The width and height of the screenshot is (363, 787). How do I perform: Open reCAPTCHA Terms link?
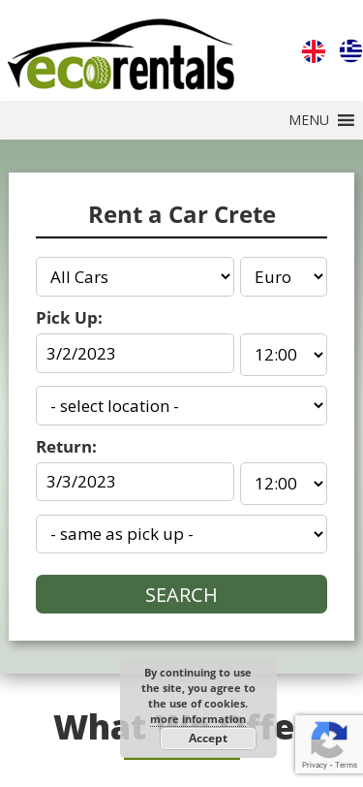pos(347,765)
